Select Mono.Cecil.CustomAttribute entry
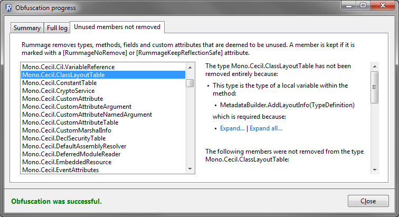This screenshot has height=217, width=399. click(103, 99)
